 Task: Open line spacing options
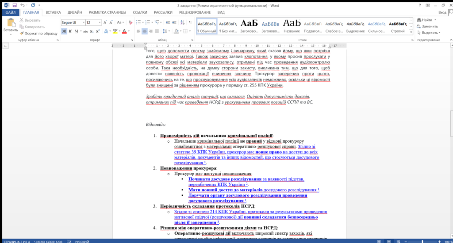point(166,31)
